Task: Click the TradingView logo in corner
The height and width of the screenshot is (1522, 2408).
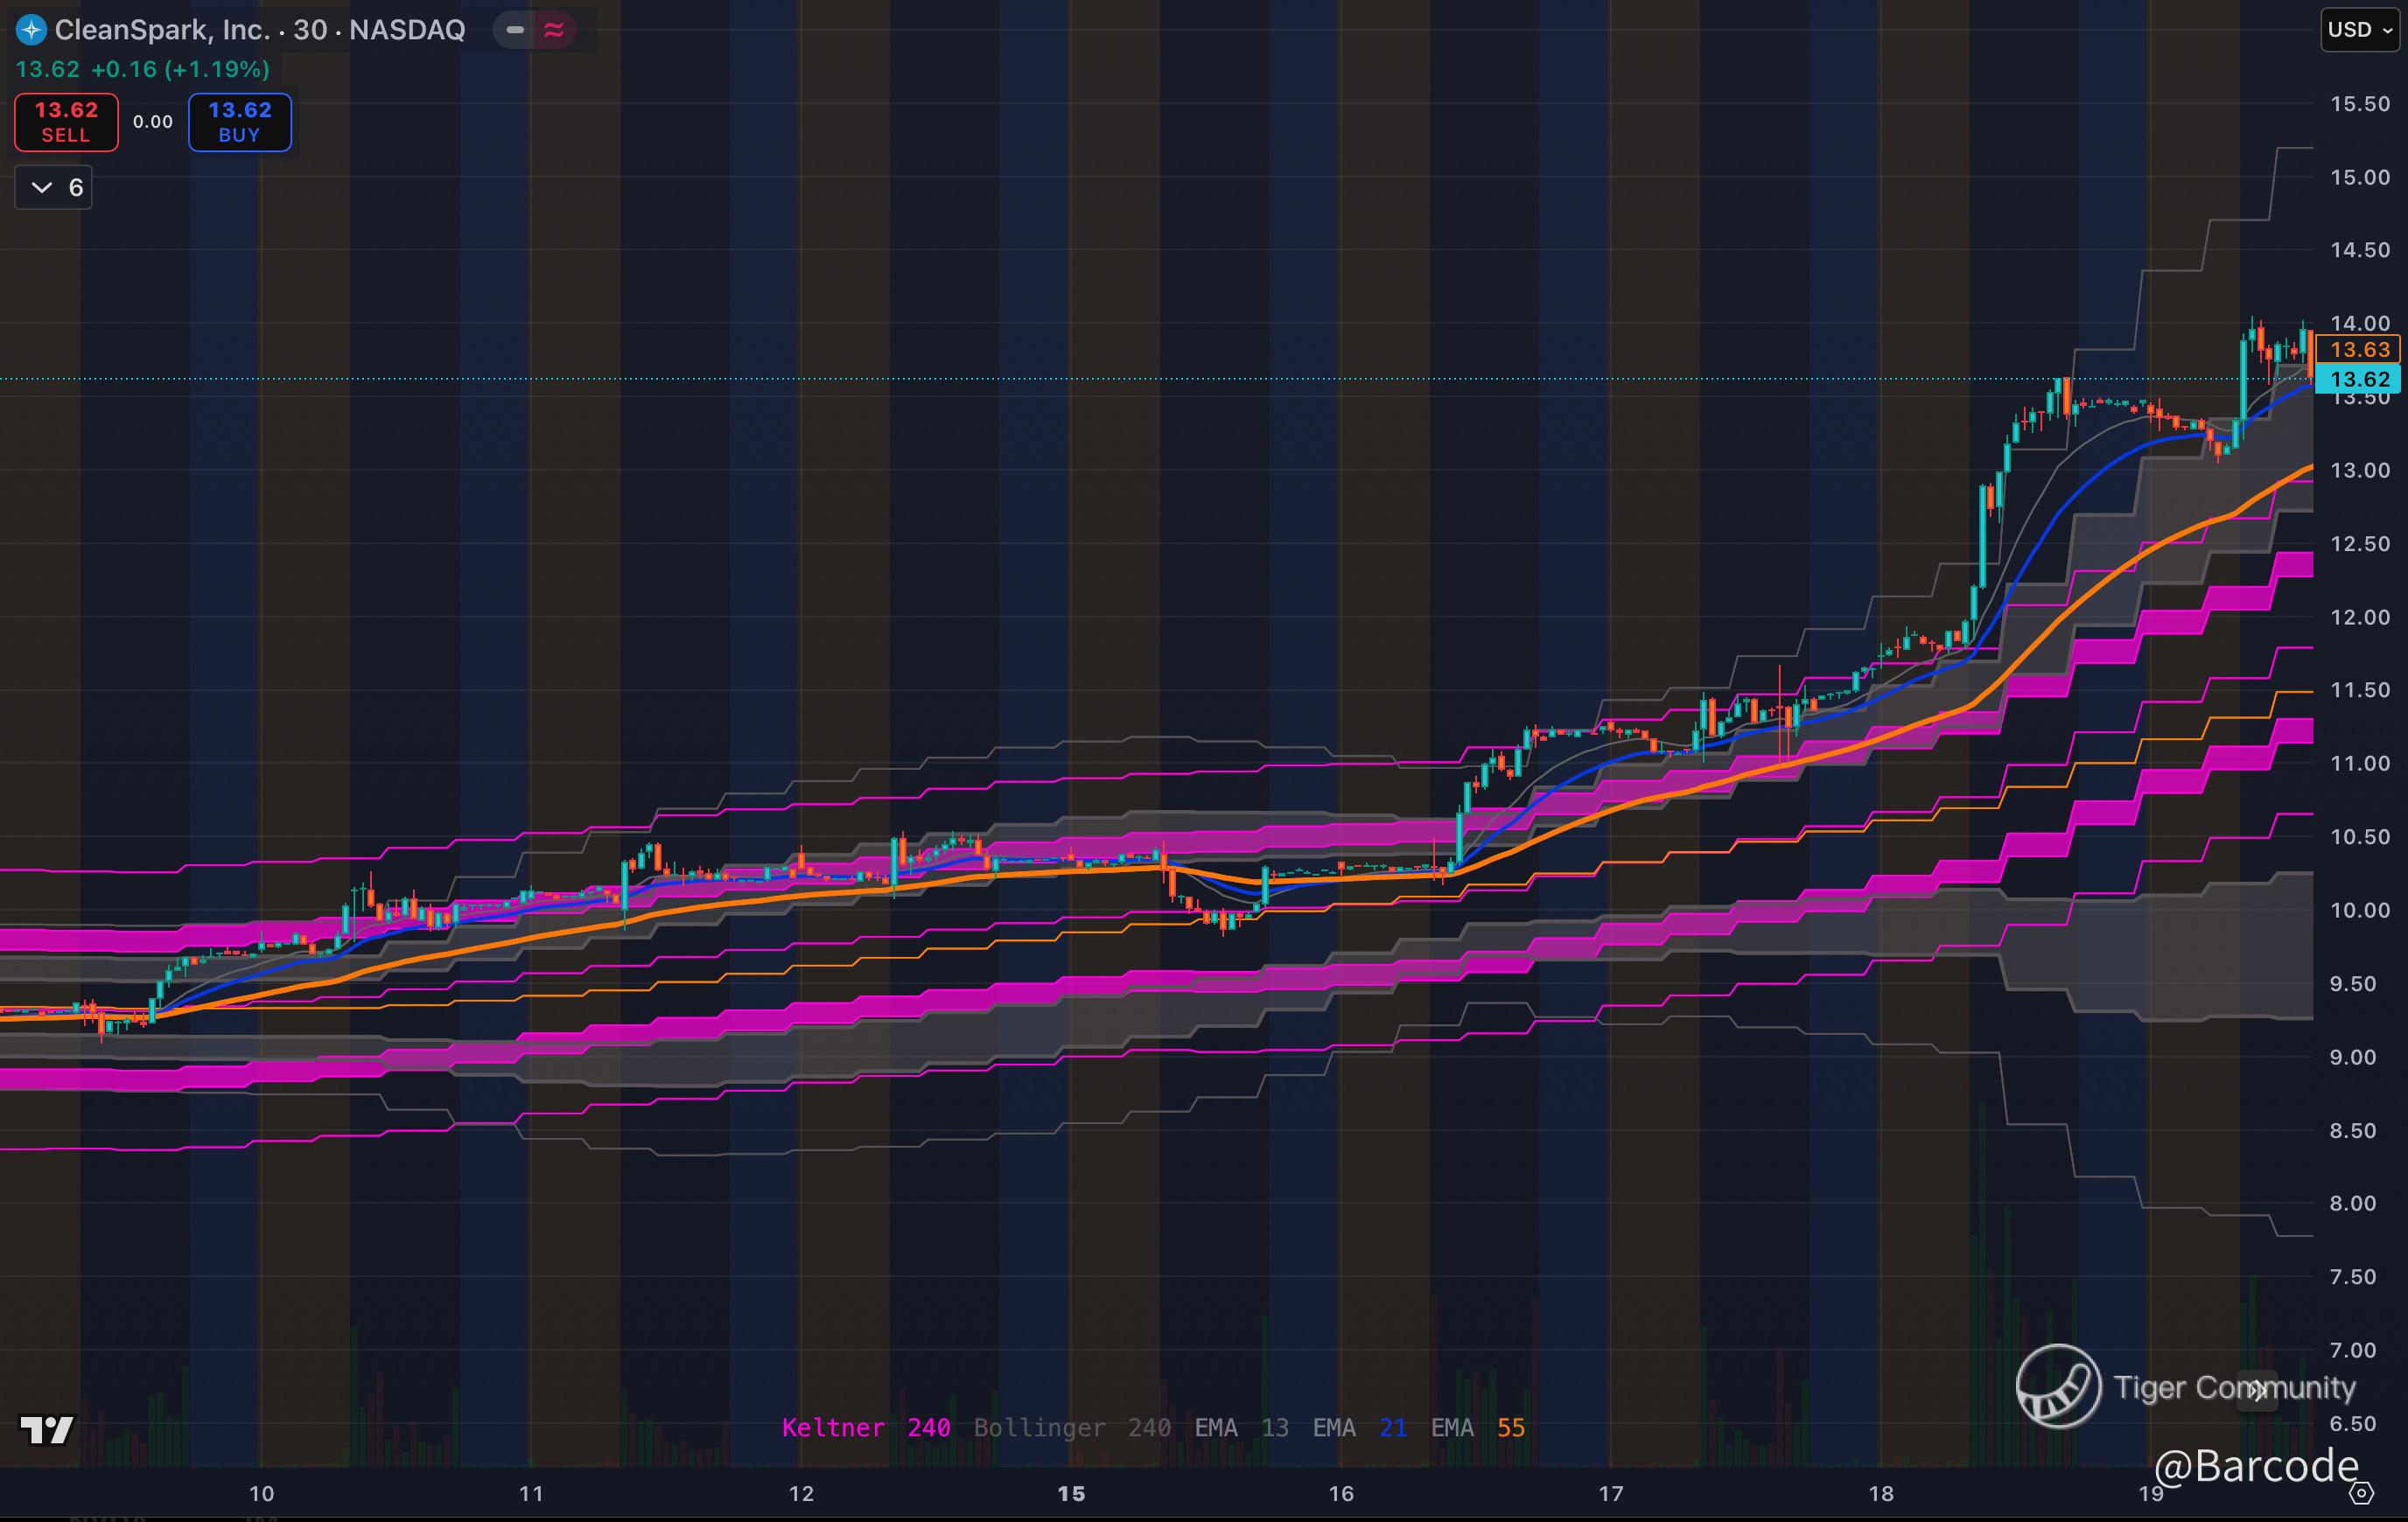Action: click(x=47, y=1430)
